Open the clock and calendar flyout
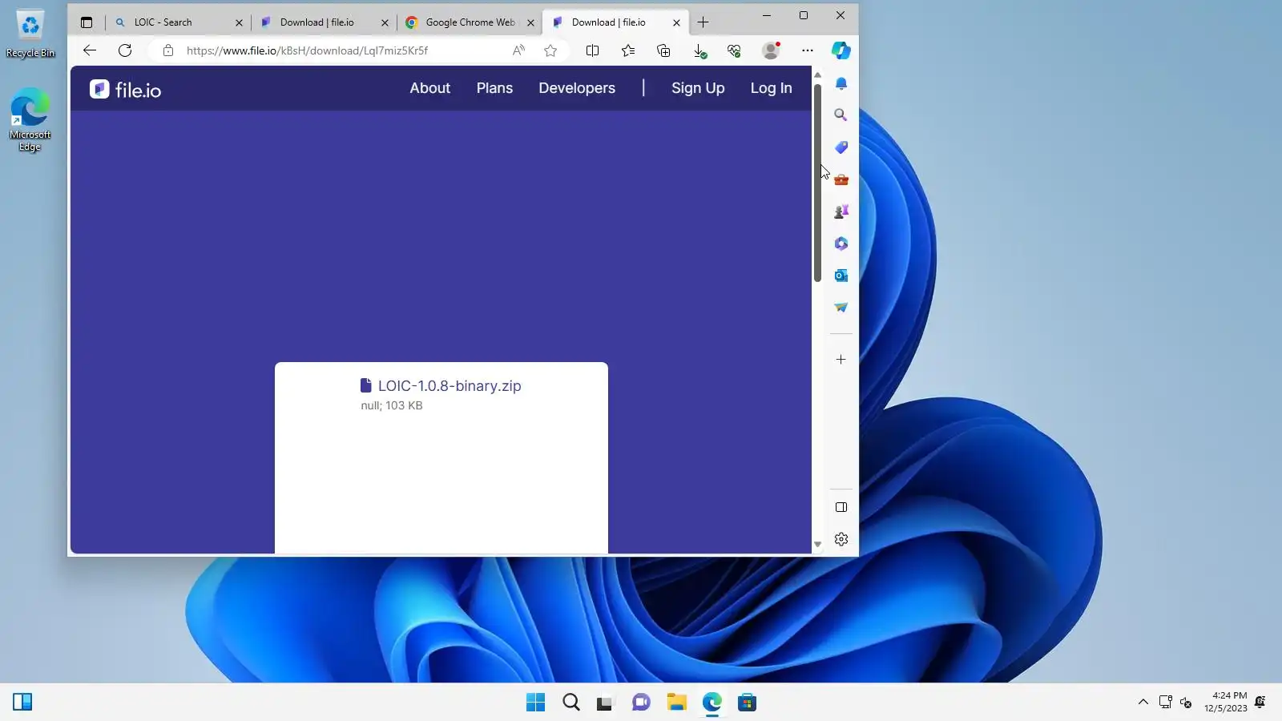 pos(1226,702)
